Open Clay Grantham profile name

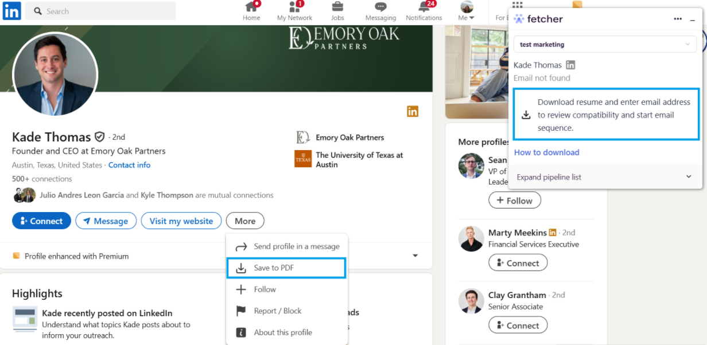click(517, 295)
